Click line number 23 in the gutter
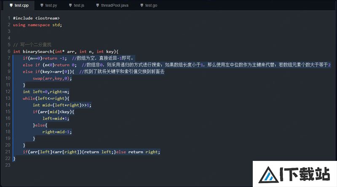This screenshot has height=187, width=337. [x=8, y=165]
